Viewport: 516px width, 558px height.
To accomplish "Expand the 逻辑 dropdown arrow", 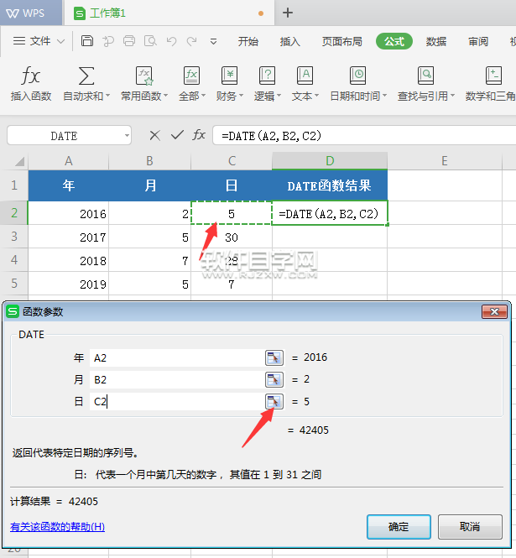I will click(x=279, y=96).
